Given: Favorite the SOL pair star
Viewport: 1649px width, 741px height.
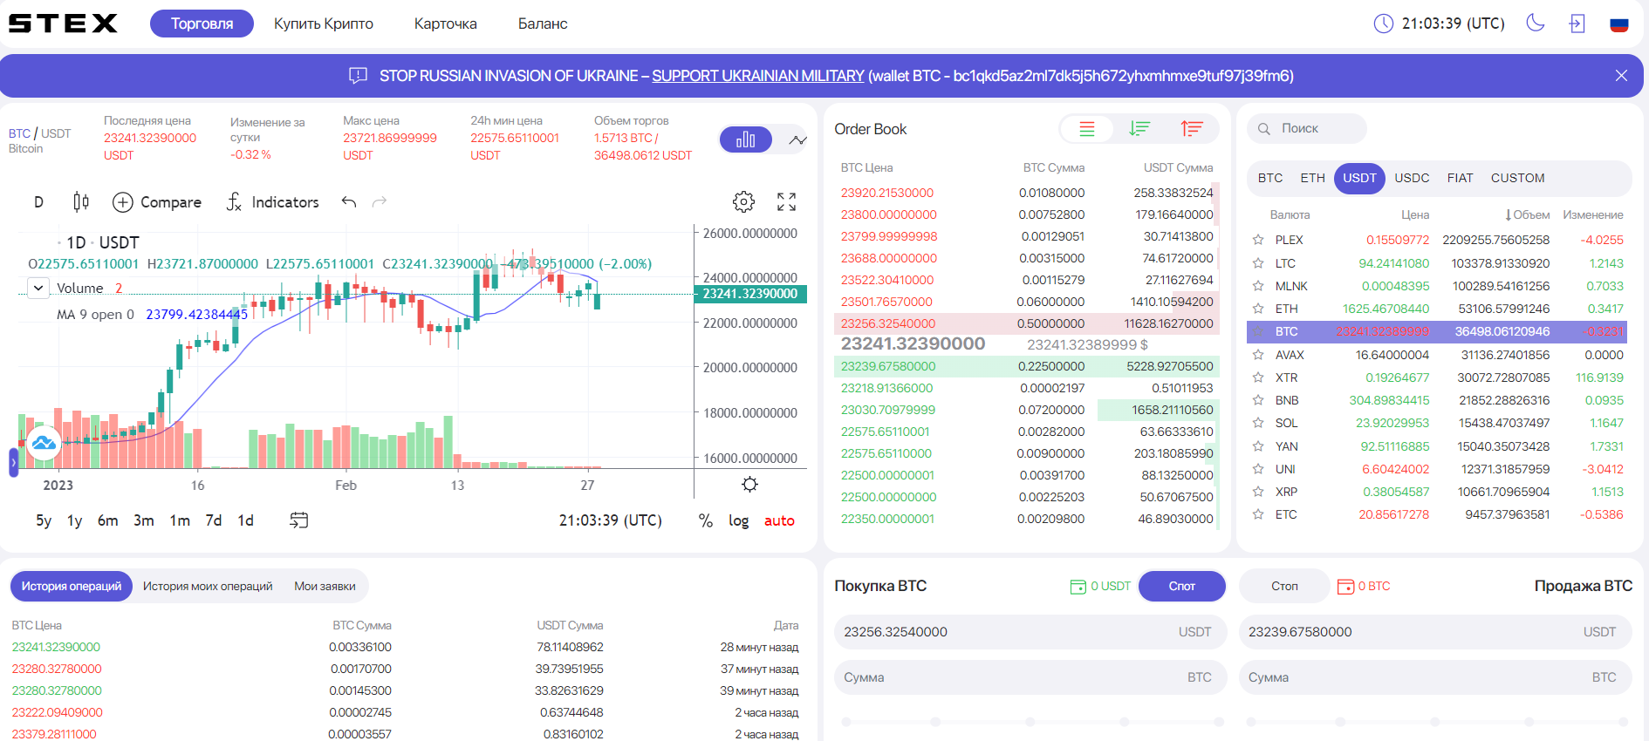Looking at the screenshot, I should tap(1258, 423).
